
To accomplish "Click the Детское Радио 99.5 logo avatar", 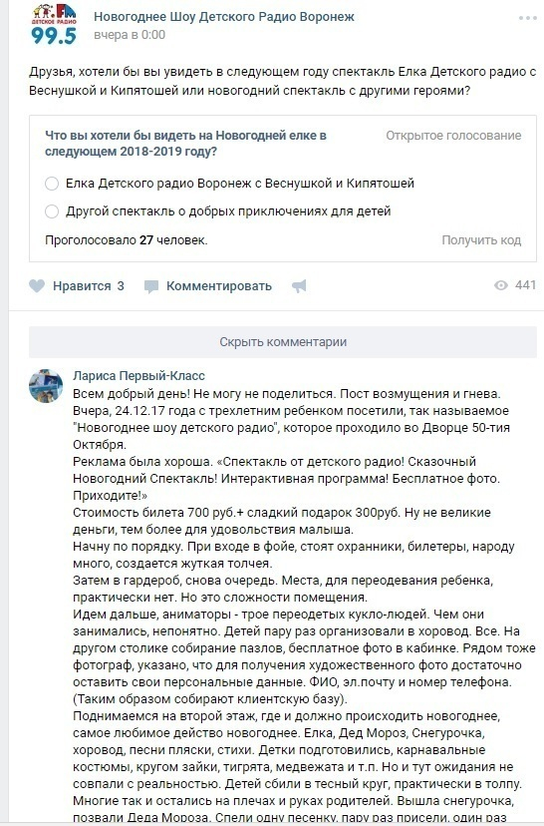I will pos(54,25).
